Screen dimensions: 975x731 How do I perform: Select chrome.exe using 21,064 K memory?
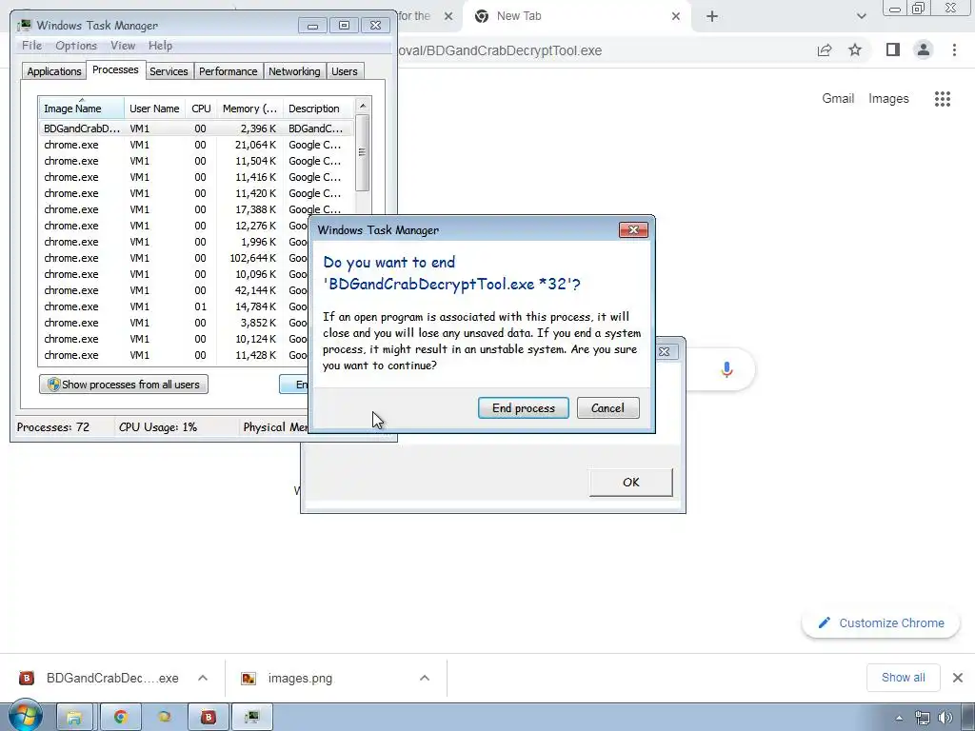pos(196,145)
